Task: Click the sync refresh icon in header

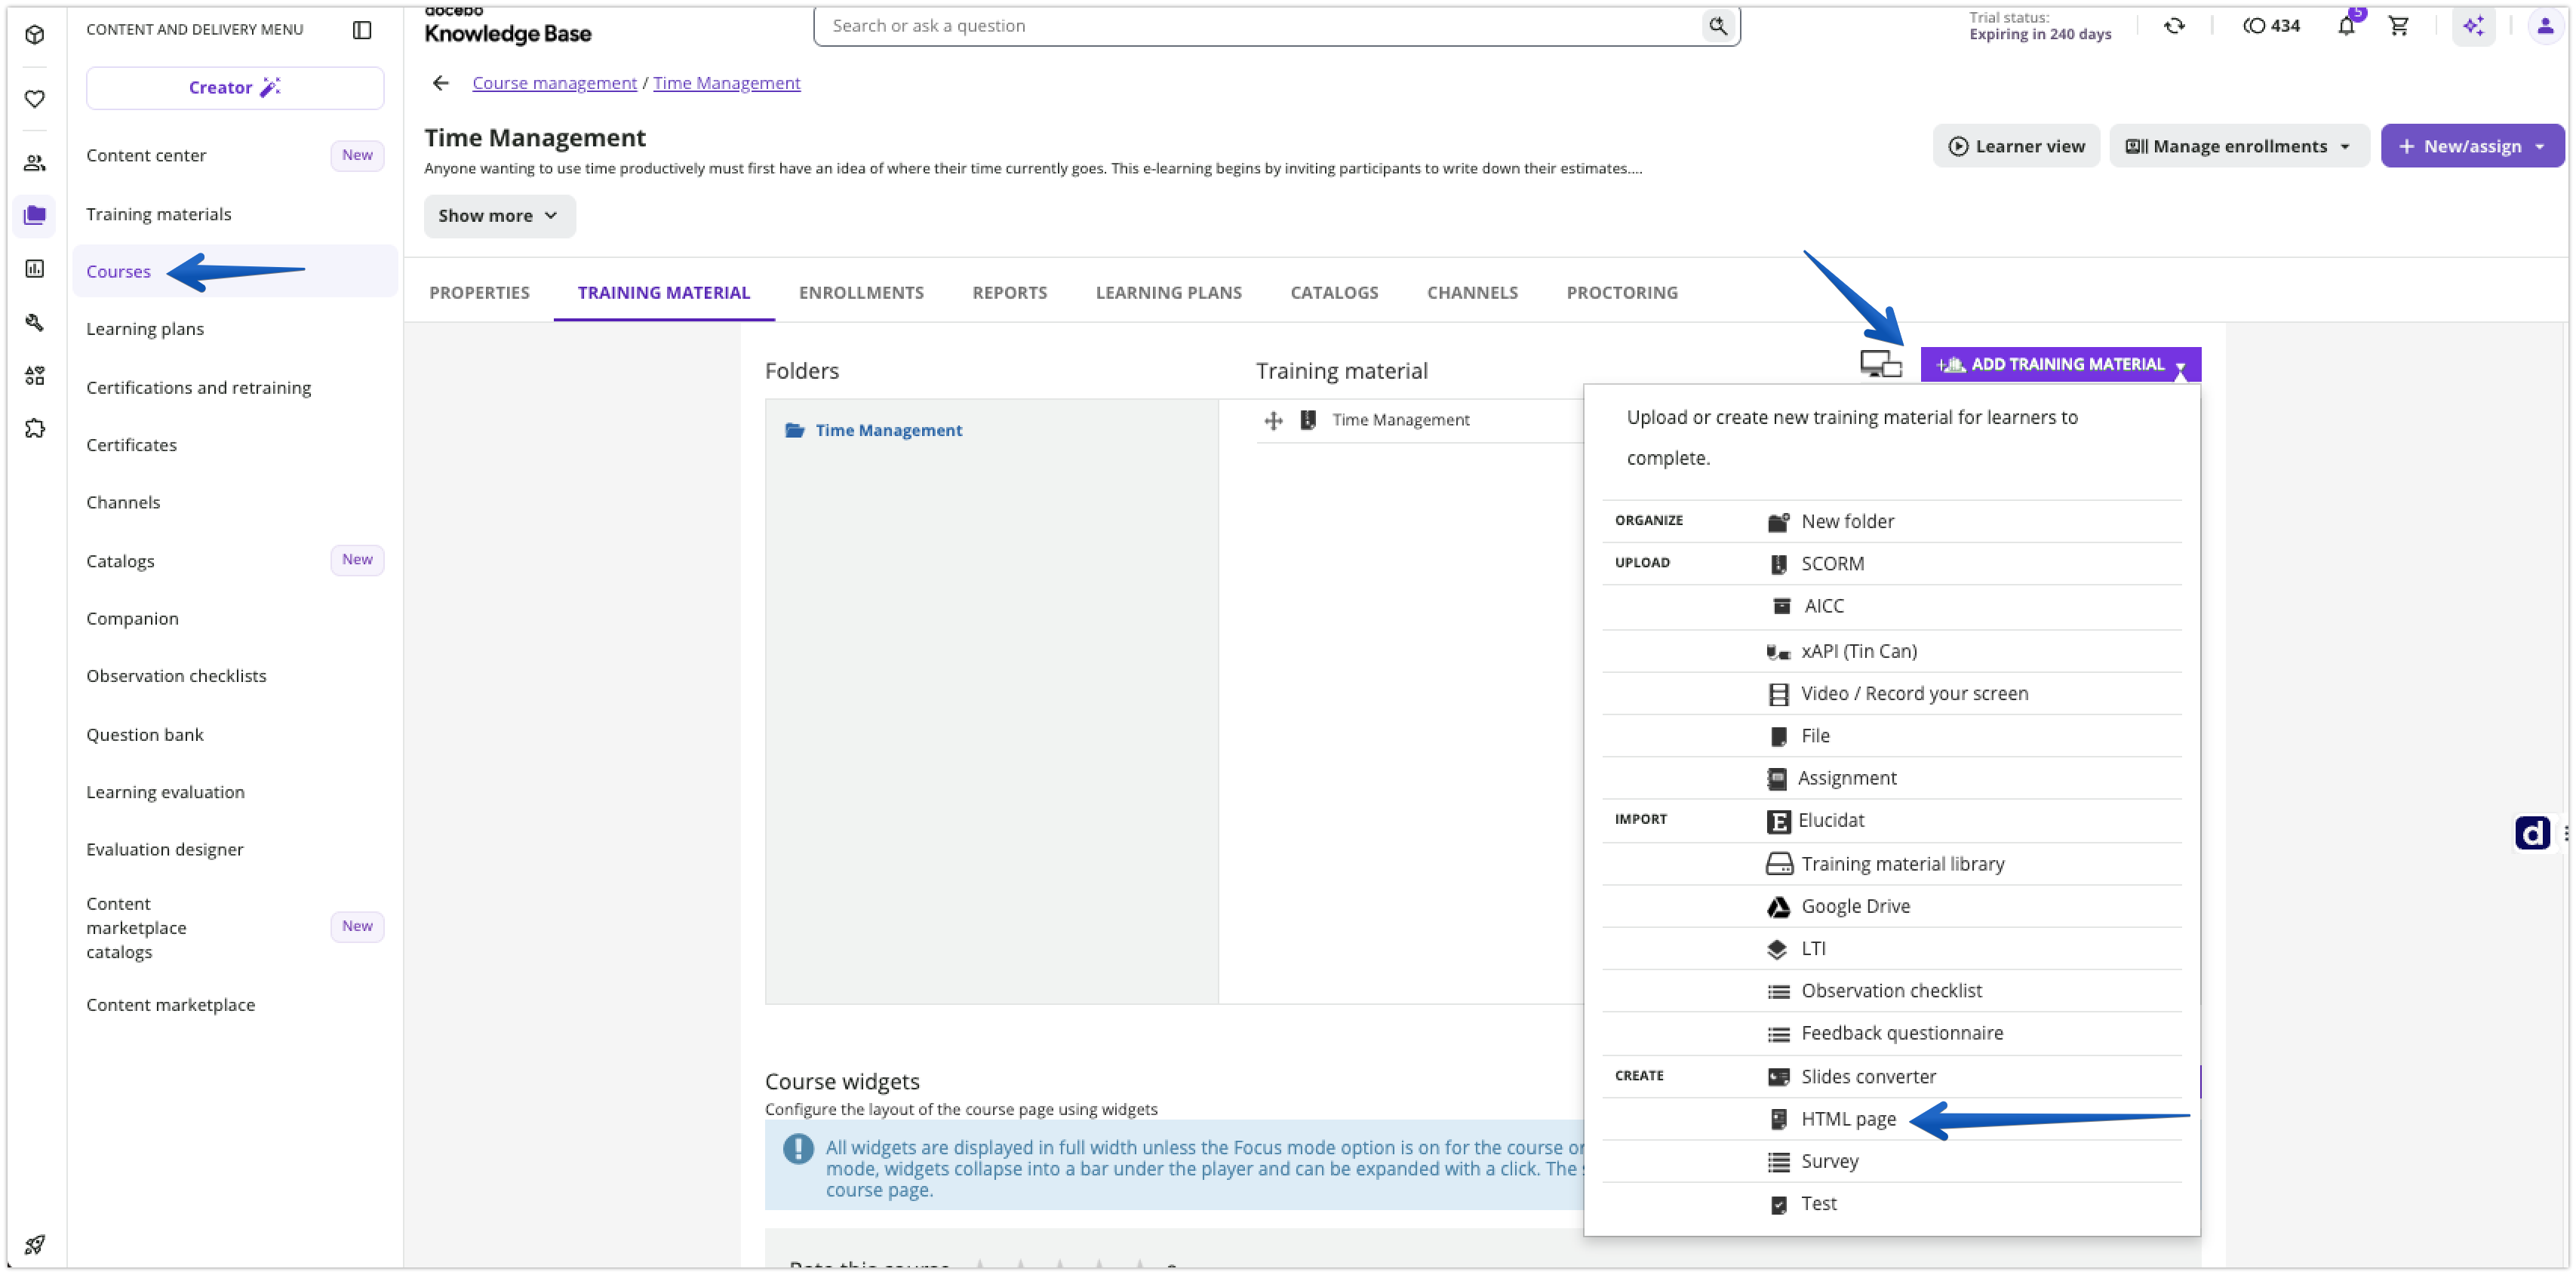Action: pyautogui.click(x=2174, y=26)
